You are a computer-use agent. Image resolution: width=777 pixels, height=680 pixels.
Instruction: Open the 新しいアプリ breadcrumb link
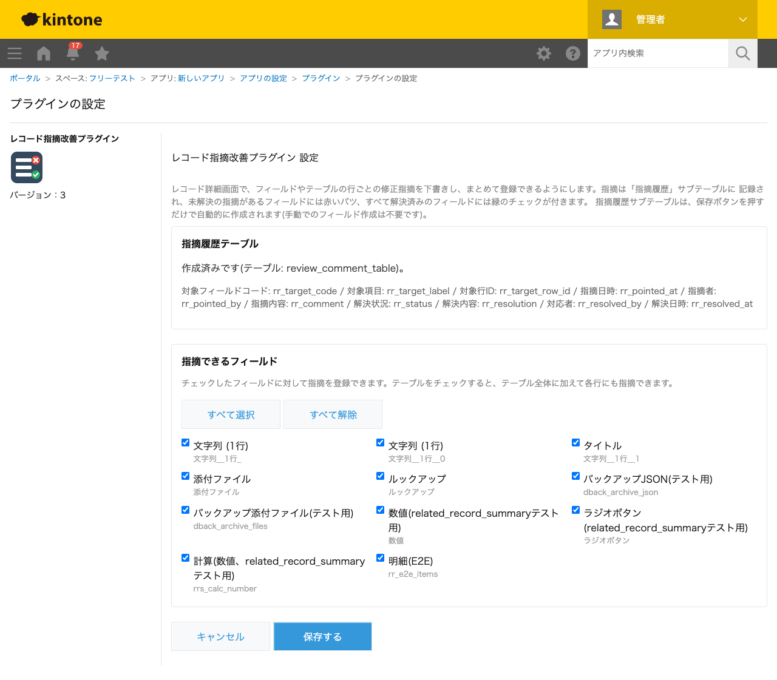pyautogui.click(x=201, y=78)
